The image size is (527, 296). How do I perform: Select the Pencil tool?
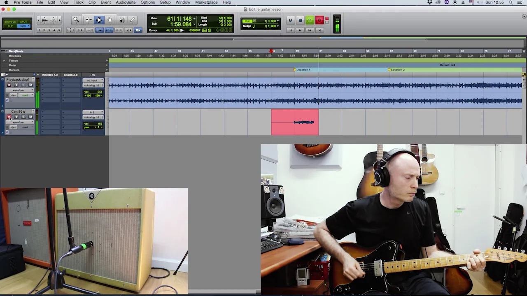(133, 20)
